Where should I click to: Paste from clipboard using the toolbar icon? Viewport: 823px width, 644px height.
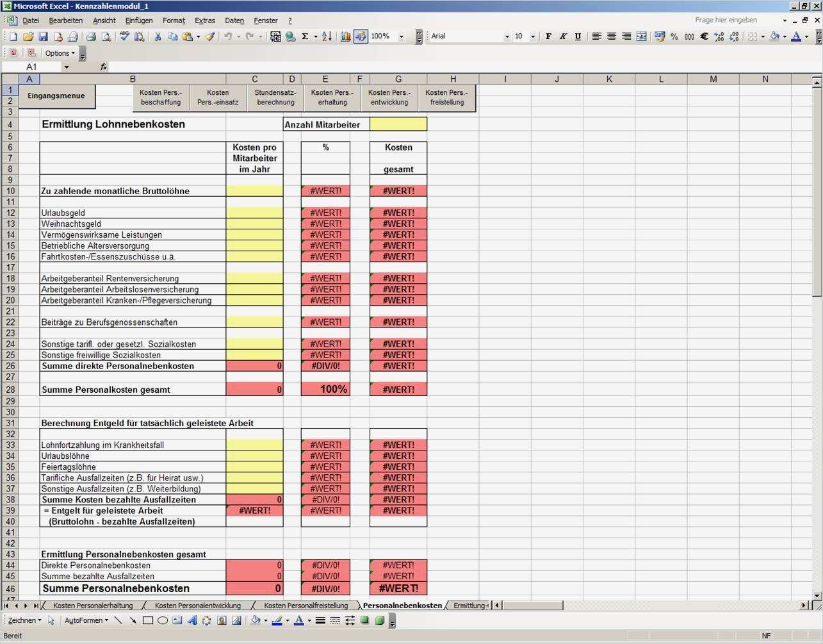(188, 37)
